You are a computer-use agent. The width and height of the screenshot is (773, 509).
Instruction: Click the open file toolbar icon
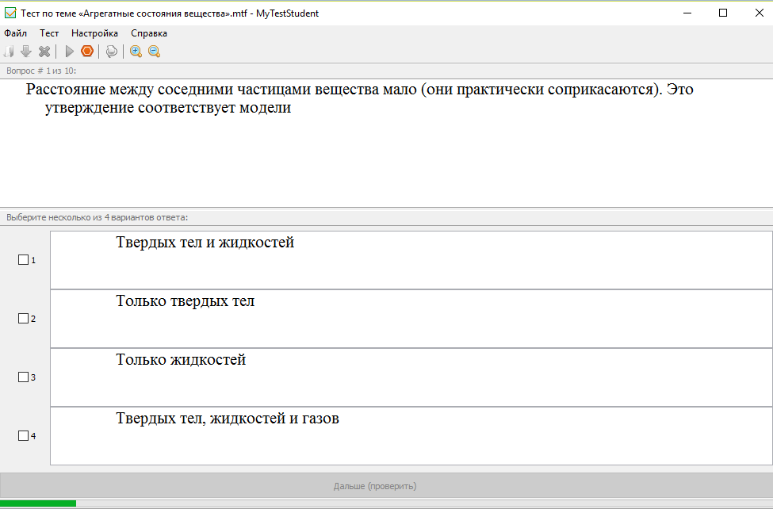tap(9, 52)
